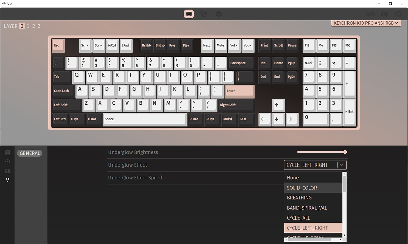Open the Settings gear icon

pyautogui.click(x=219, y=14)
